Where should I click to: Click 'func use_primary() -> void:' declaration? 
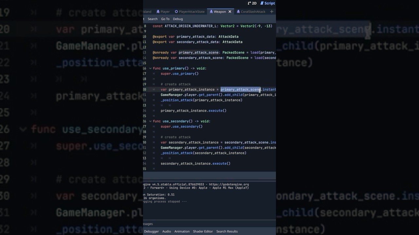click(x=179, y=69)
